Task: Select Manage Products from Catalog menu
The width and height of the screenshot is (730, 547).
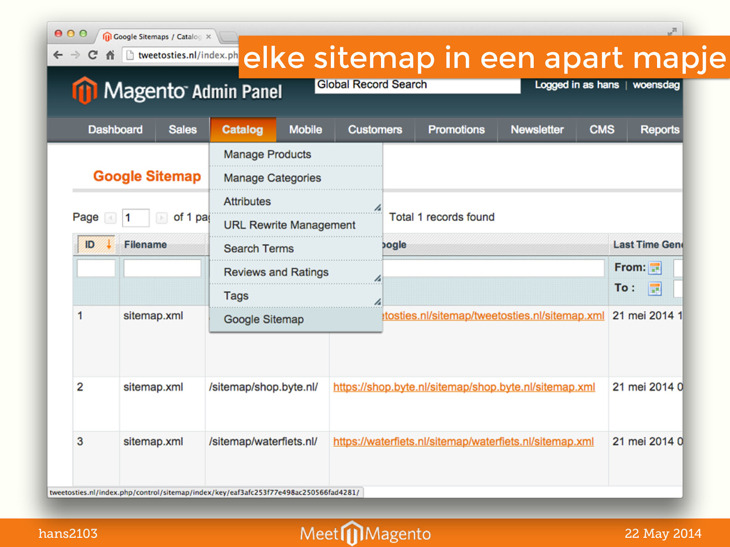Action: pos(296,155)
